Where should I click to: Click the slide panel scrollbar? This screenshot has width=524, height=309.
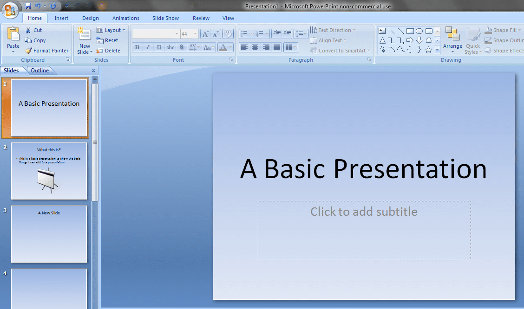(x=95, y=142)
